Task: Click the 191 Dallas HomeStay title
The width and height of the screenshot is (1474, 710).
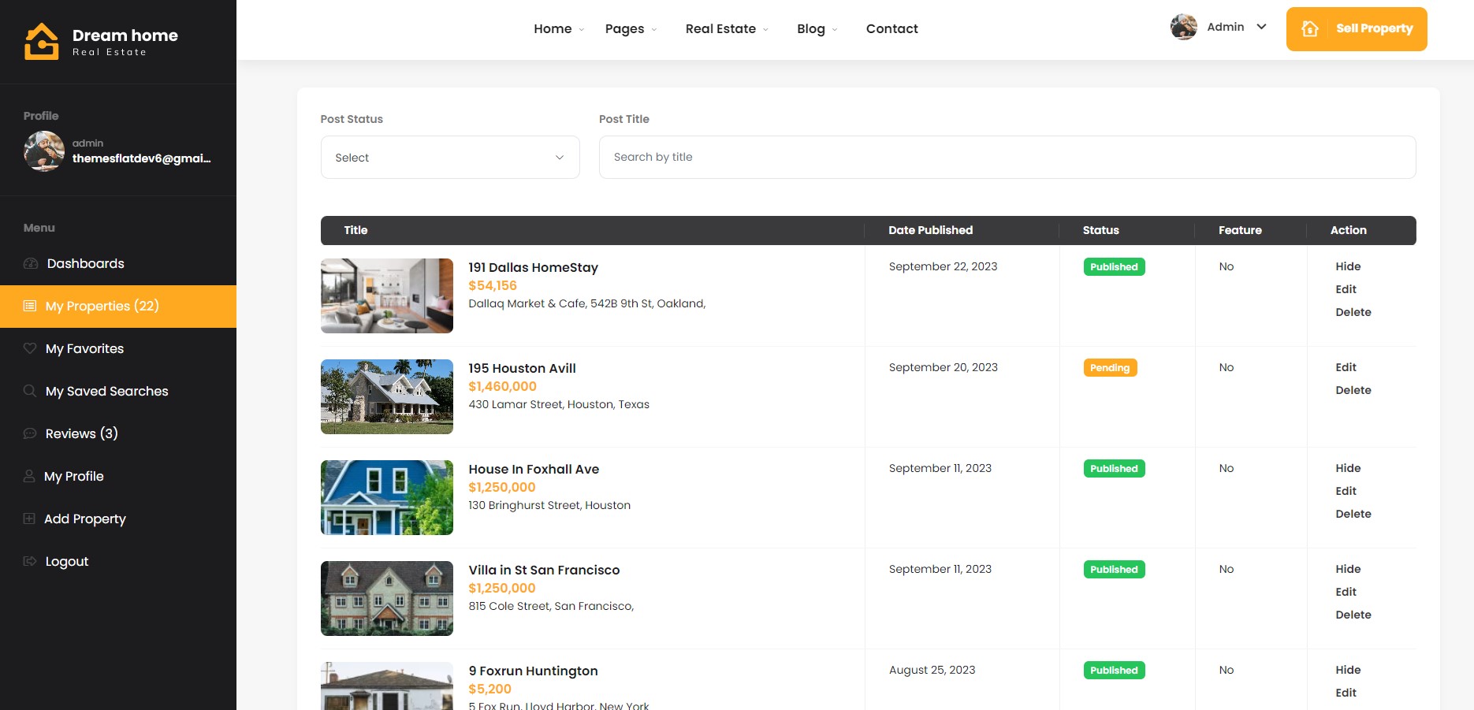Action: click(x=533, y=267)
